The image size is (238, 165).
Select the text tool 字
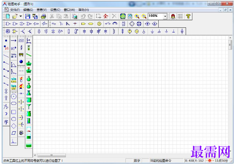click(6, 122)
